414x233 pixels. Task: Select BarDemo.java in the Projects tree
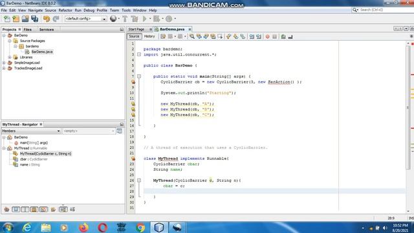click(x=42, y=52)
